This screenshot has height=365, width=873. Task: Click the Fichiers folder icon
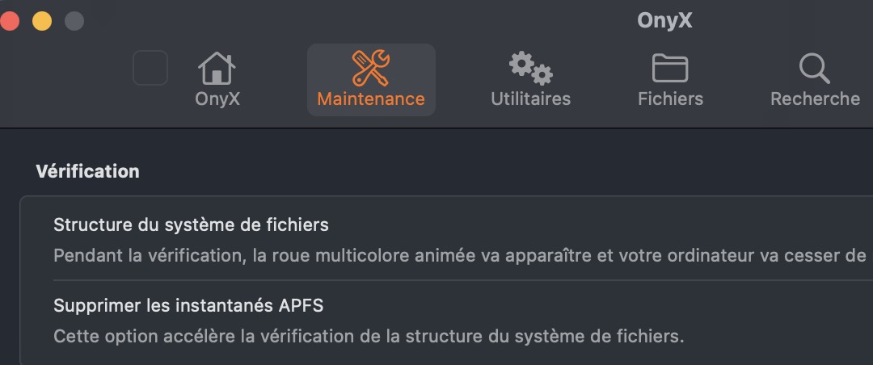670,68
